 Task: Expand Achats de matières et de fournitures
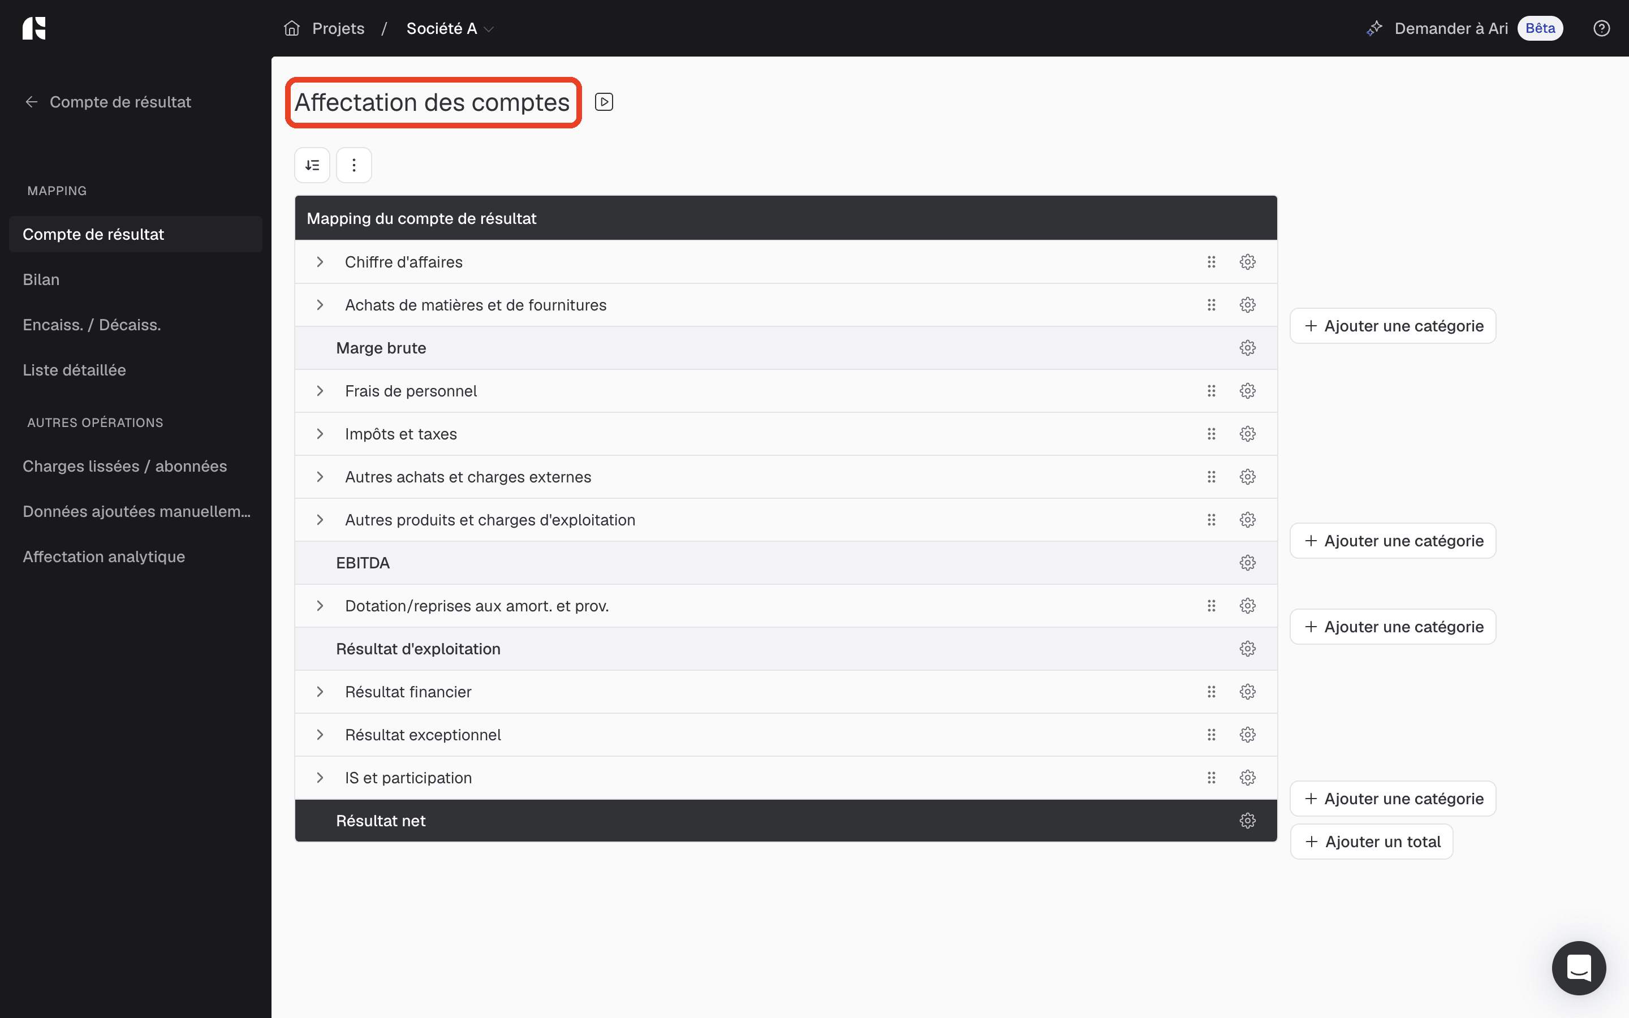320,305
